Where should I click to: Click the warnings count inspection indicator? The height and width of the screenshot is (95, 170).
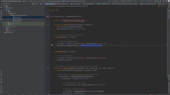pyautogui.click(x=161, y=6)
